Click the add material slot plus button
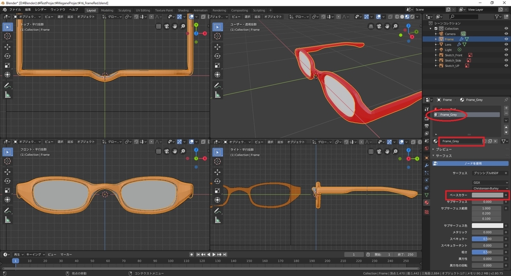511x276 pixels. click(506, 108)
